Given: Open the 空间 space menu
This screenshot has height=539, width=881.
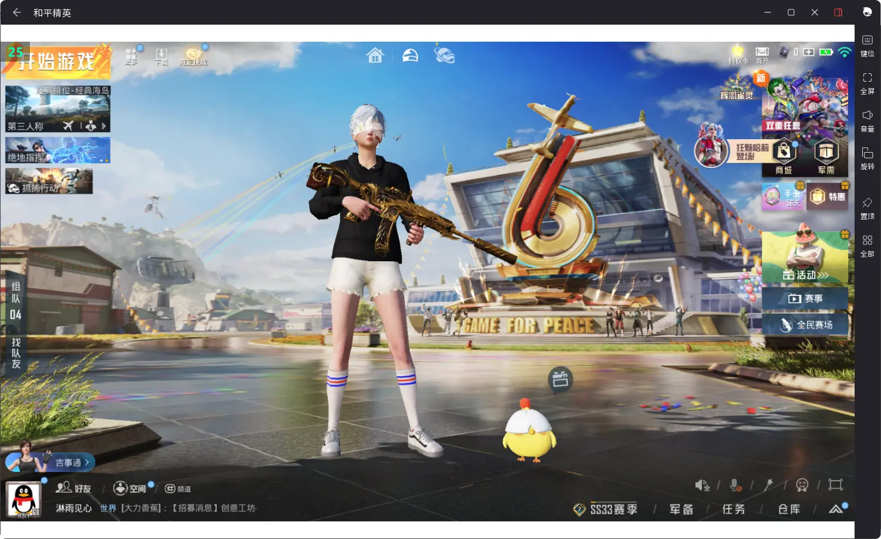Looking at the screenshot, I should pos(131,488).
